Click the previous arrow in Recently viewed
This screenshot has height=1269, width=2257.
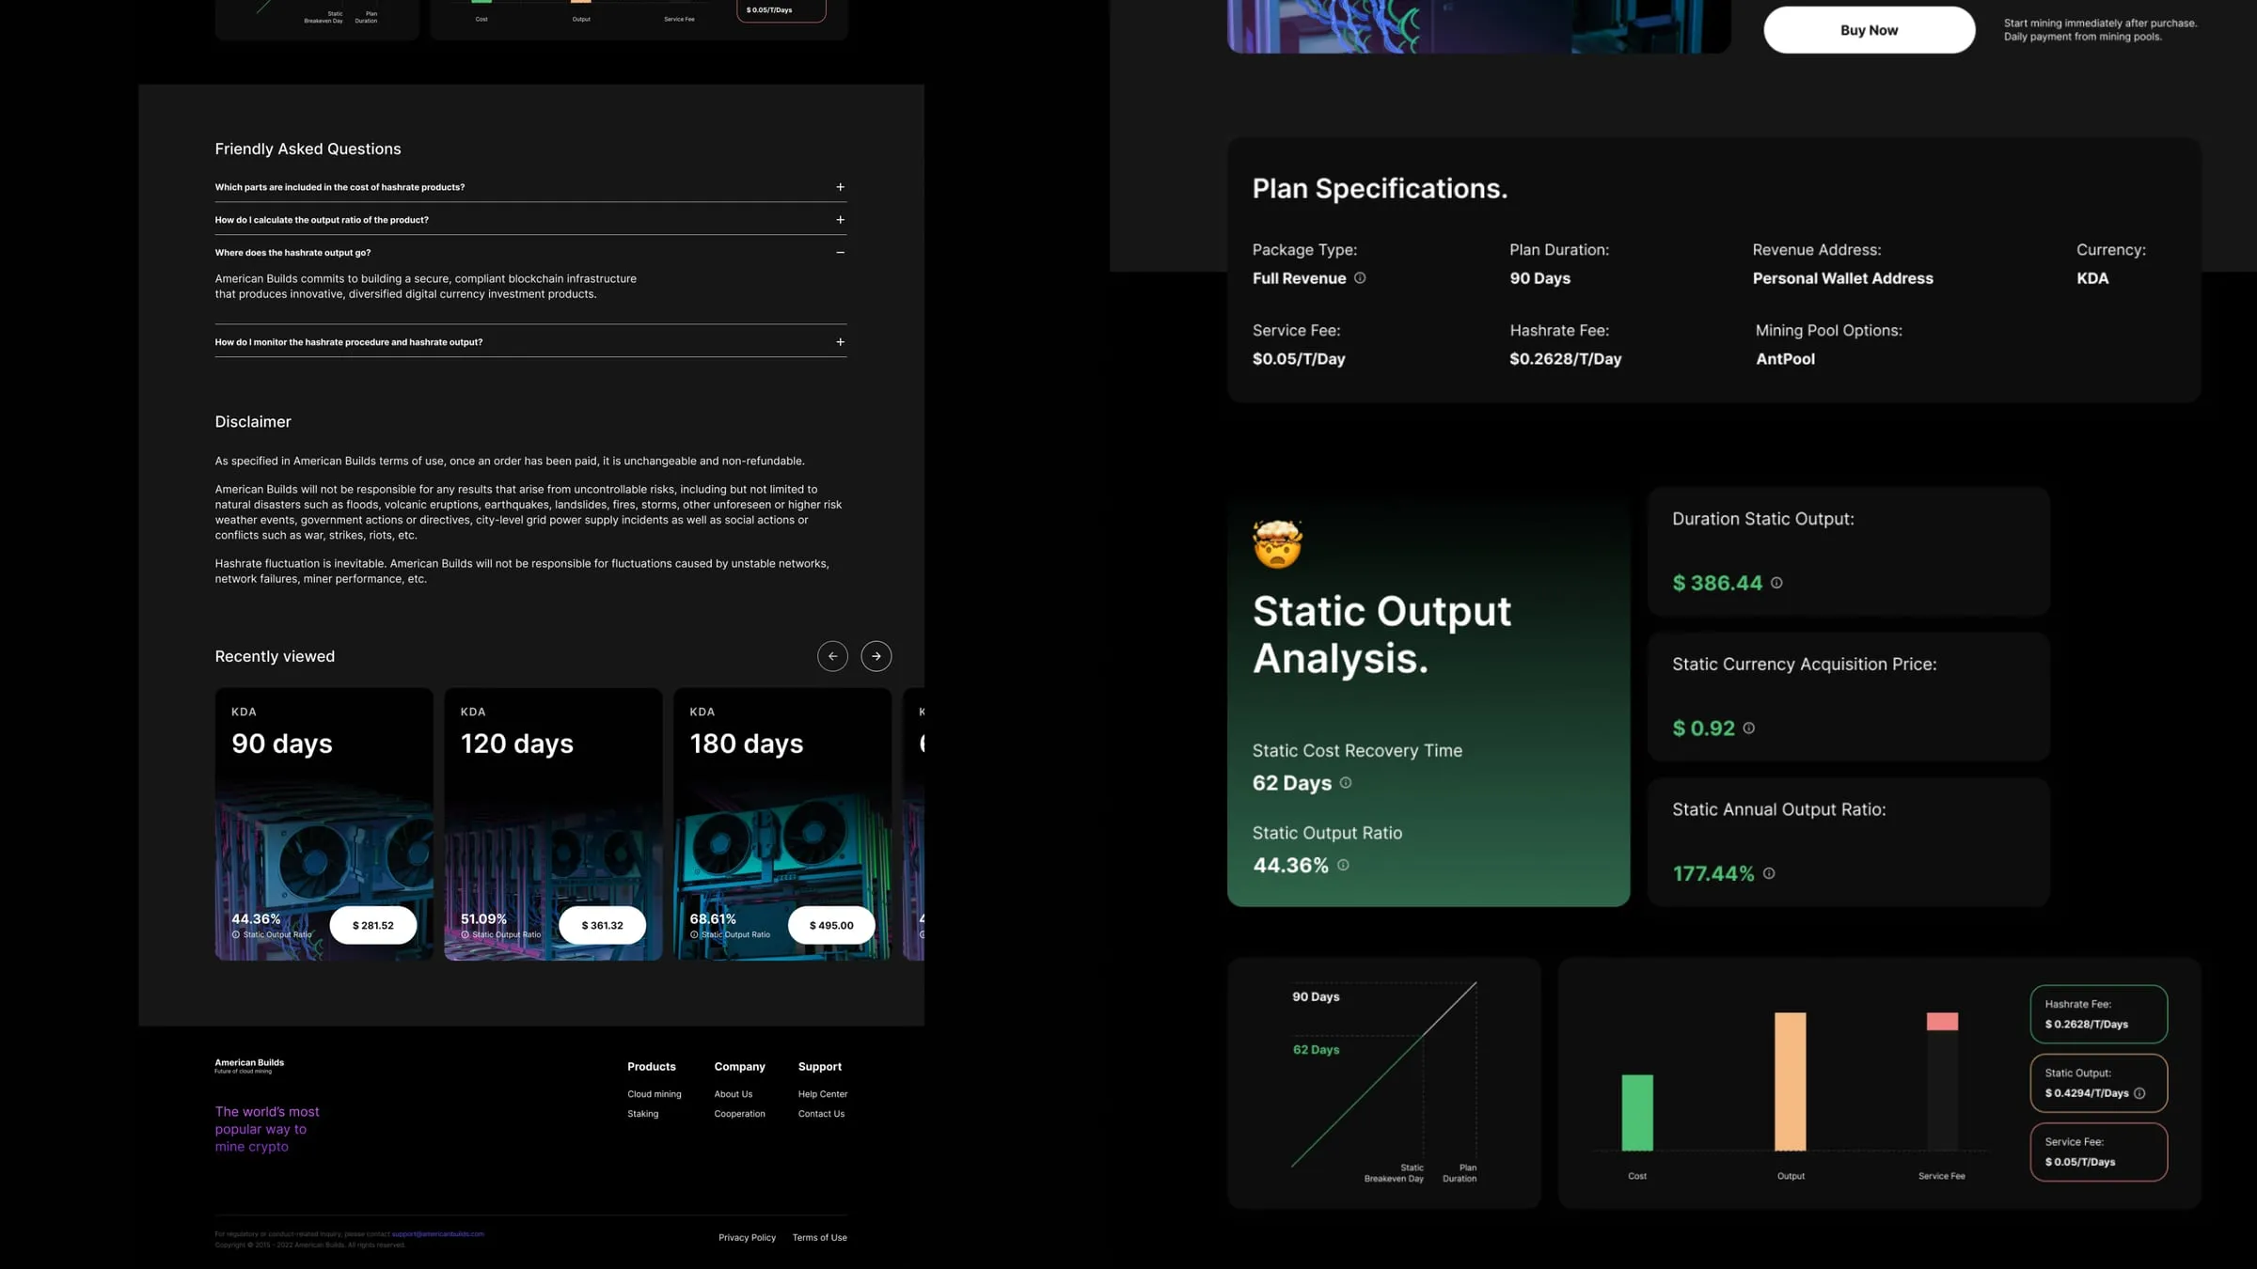point(832,656)
